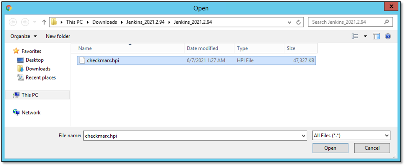Open Desktop in navigation pane

tap(30, 60)
